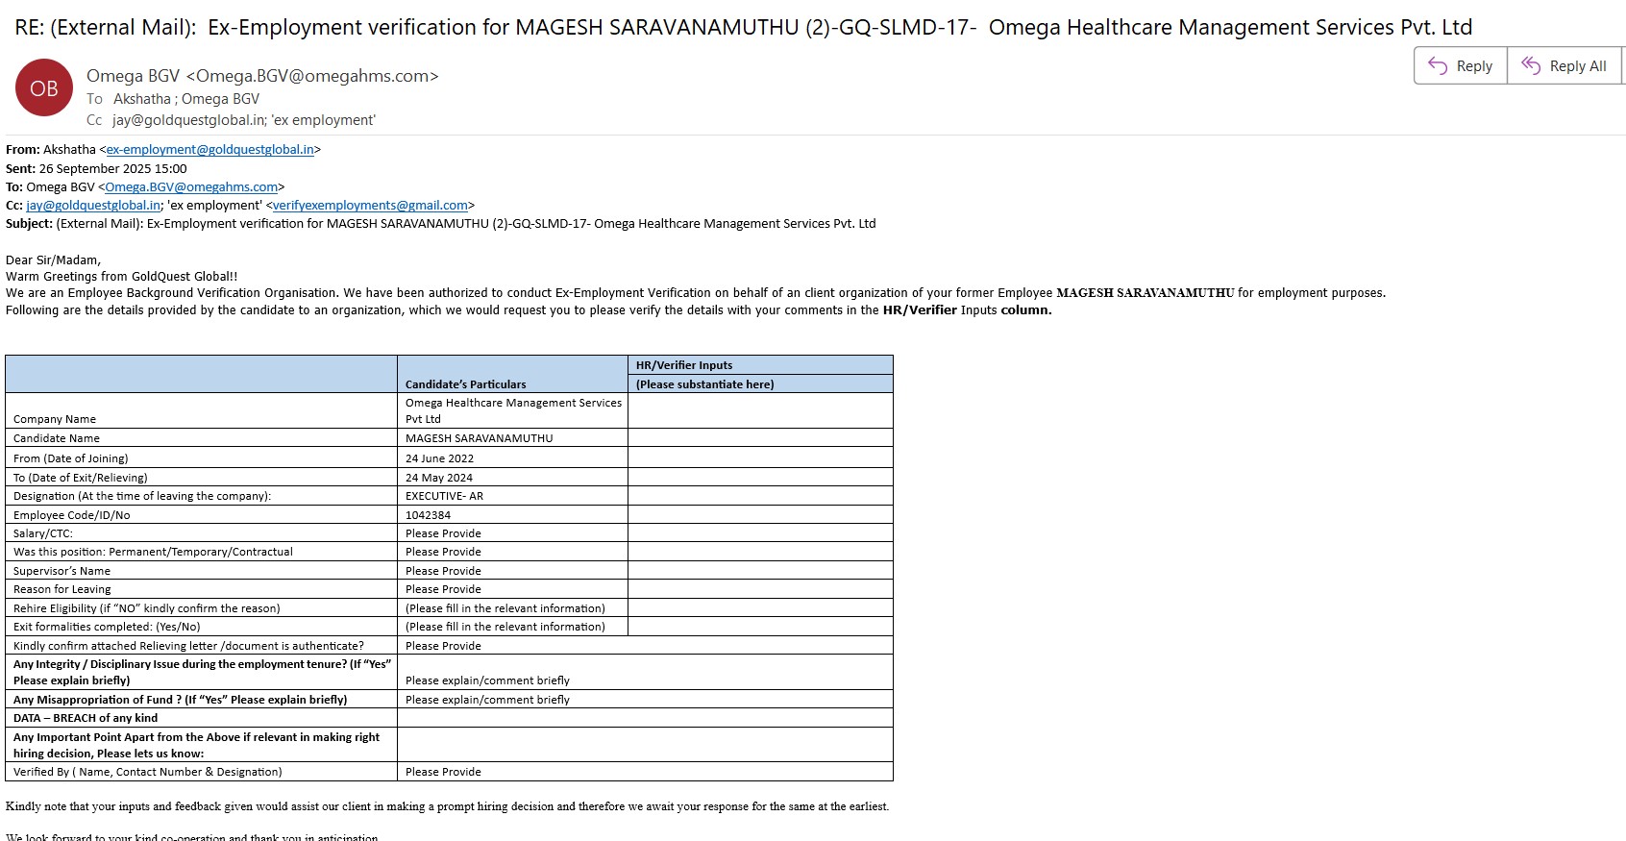
Task: Click 'Please Provide' in the Salary/CTC row
Action: click(443, 533)
